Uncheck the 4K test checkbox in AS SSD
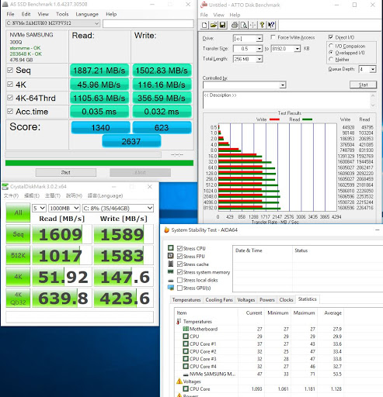383x397 pixels. click(10, 85)
